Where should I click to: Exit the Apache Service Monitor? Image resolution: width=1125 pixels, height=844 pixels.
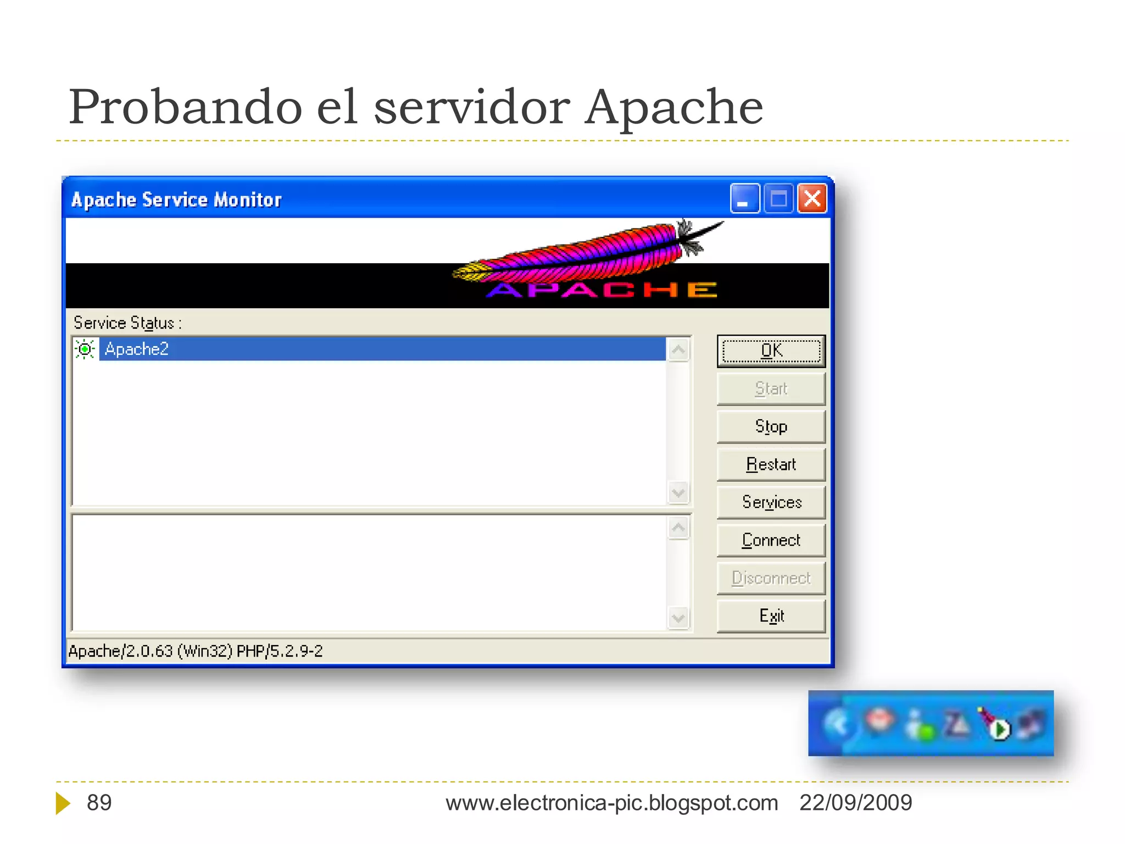(x=771, y=616)
